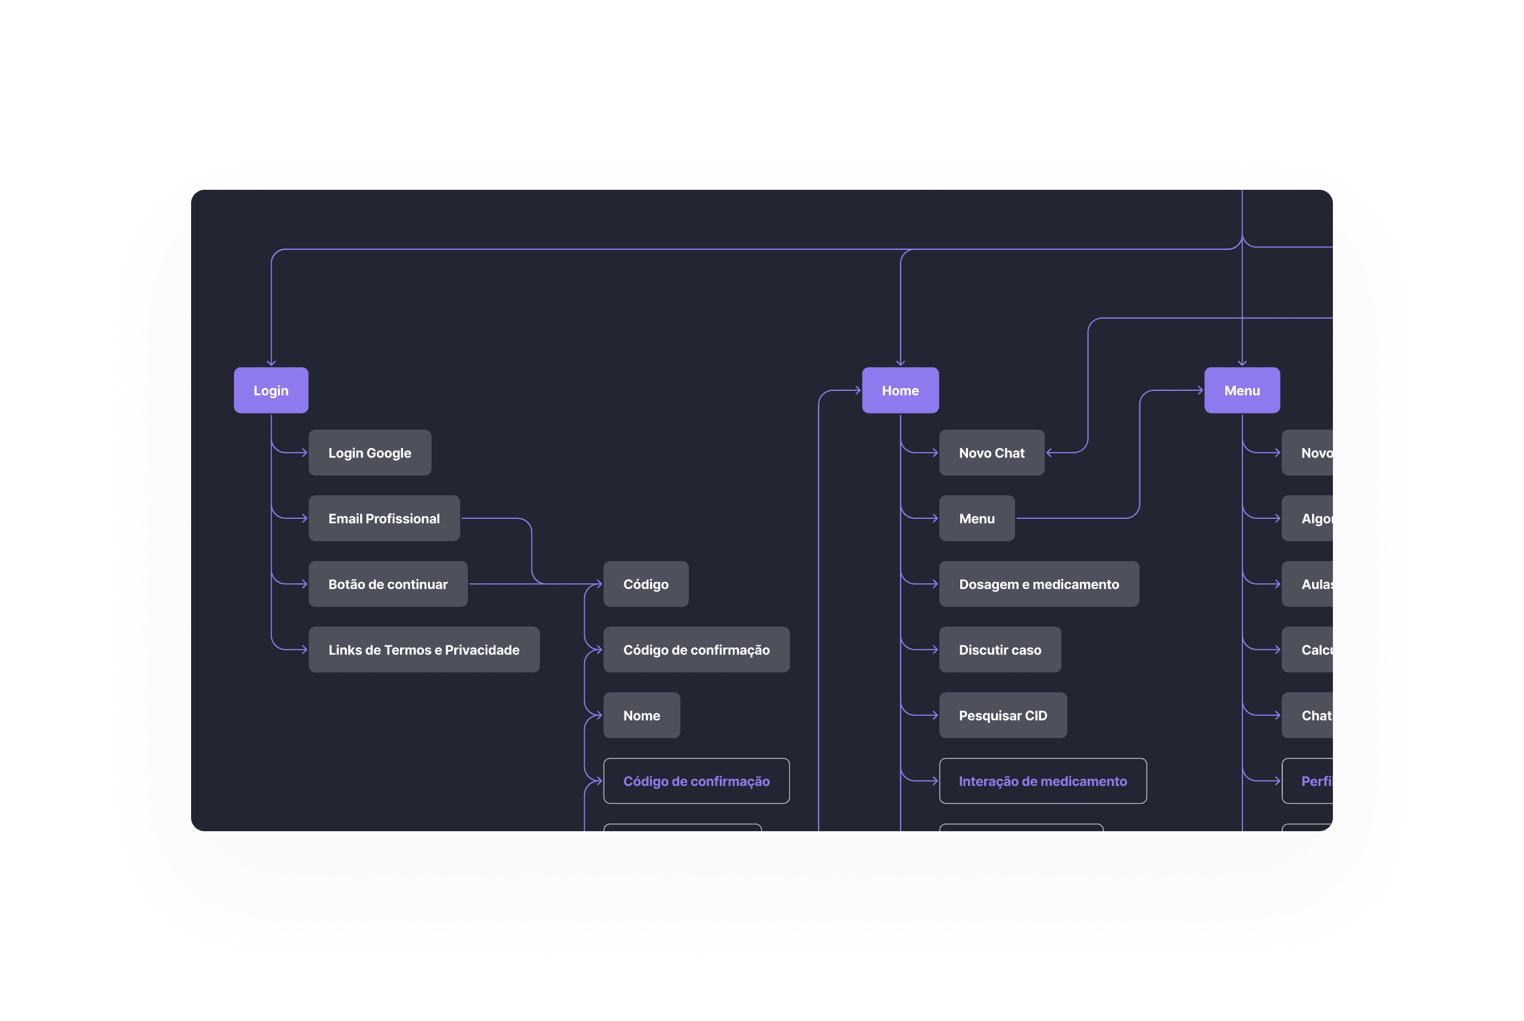Select Novo Chat under Home
The height and width of the screenshot is (1021, 1524).
[x=991, y=453]
